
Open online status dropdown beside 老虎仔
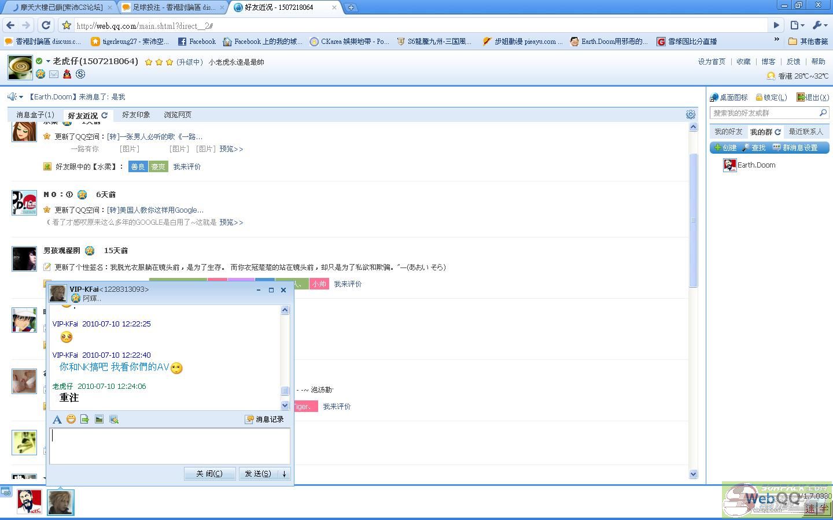(x=47, y=61)
